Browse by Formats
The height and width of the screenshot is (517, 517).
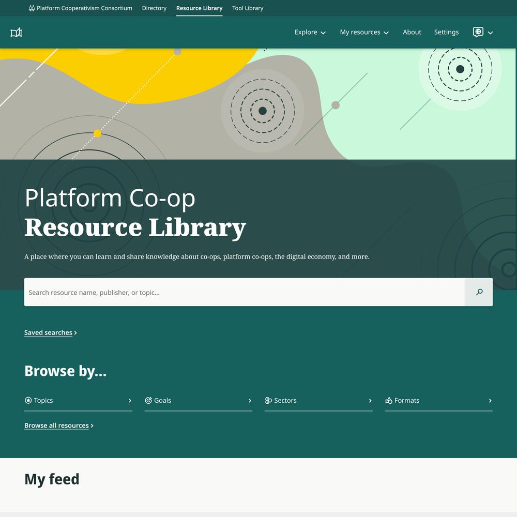pos(439,401)
